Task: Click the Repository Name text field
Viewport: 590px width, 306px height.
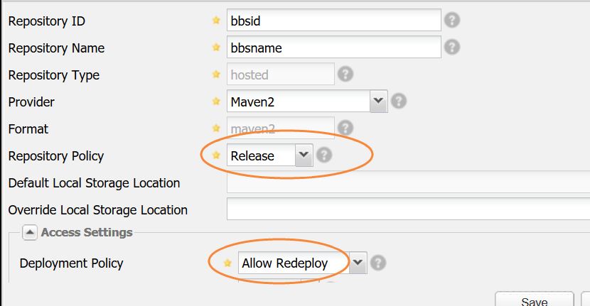Action: point(333,48)
